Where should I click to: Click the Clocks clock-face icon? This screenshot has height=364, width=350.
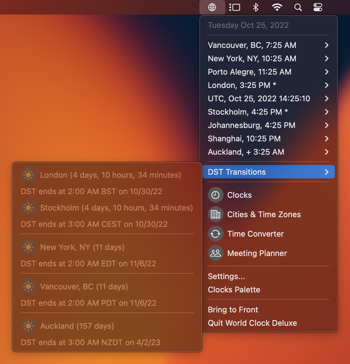coord(216,195)
